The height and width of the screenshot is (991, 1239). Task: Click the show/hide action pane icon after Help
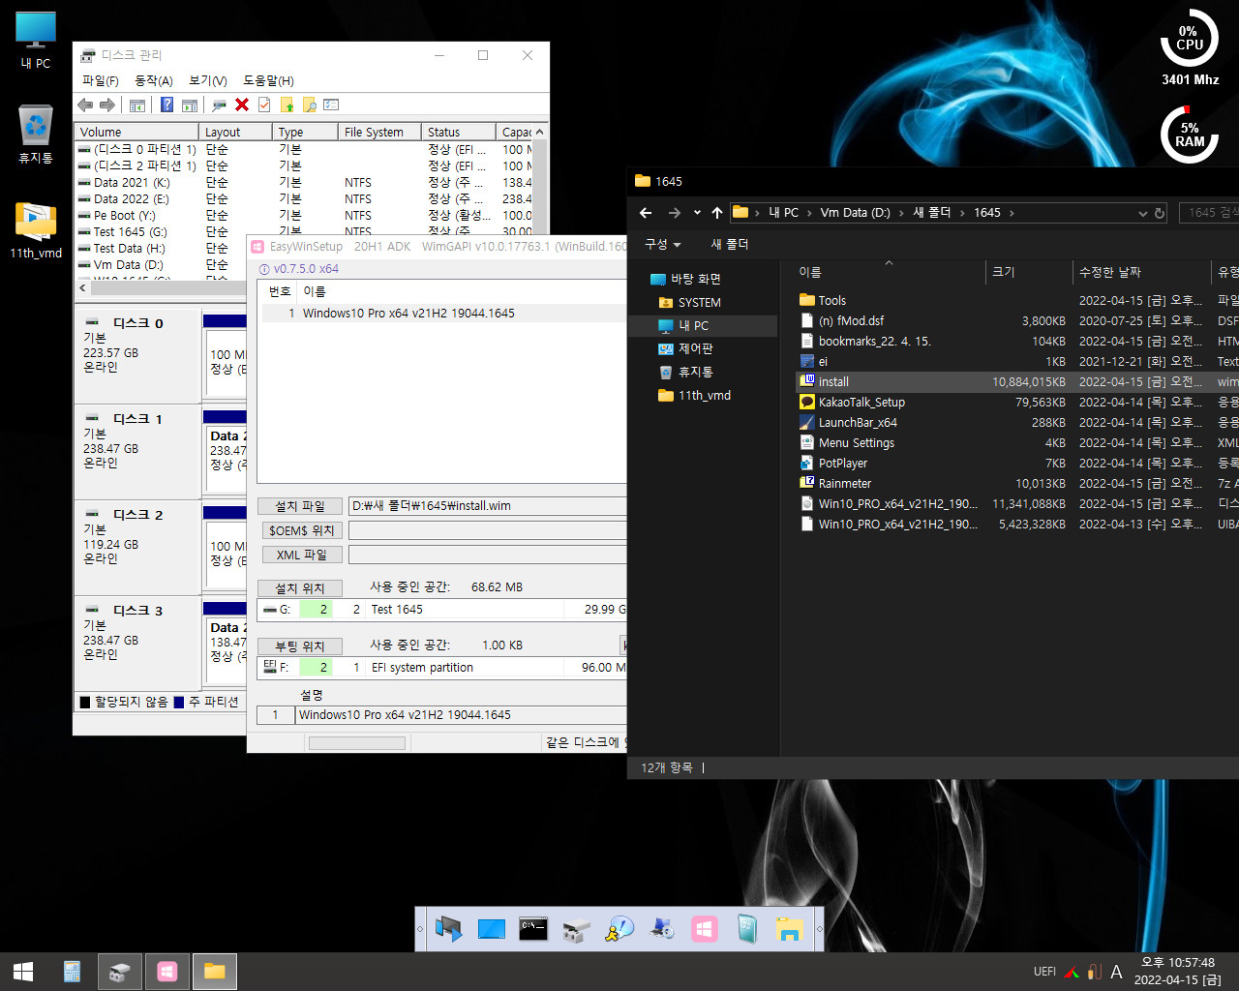(190, 105)
